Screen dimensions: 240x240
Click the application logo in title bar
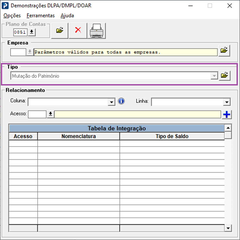coord(5,6)
